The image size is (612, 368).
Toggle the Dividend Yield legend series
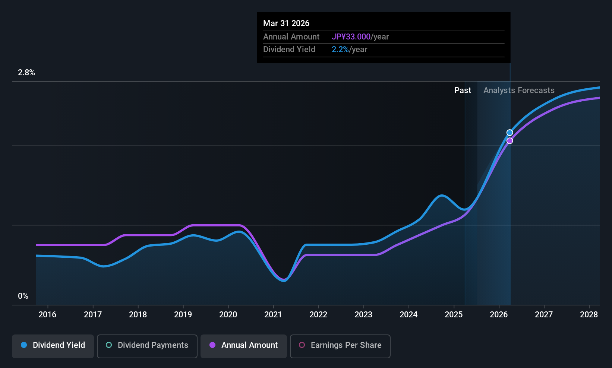[53, 346]
